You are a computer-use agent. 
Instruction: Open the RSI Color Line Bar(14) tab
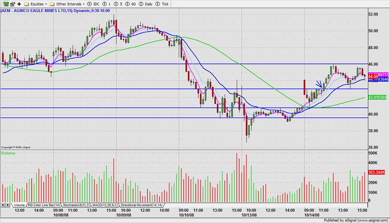click(44, 205)
